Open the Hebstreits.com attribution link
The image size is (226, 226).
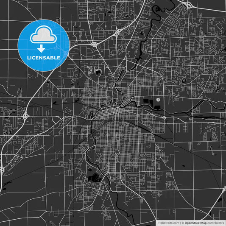[169, 223]
